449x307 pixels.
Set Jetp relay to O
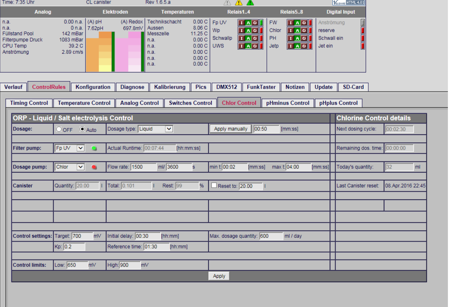[304, 46]
